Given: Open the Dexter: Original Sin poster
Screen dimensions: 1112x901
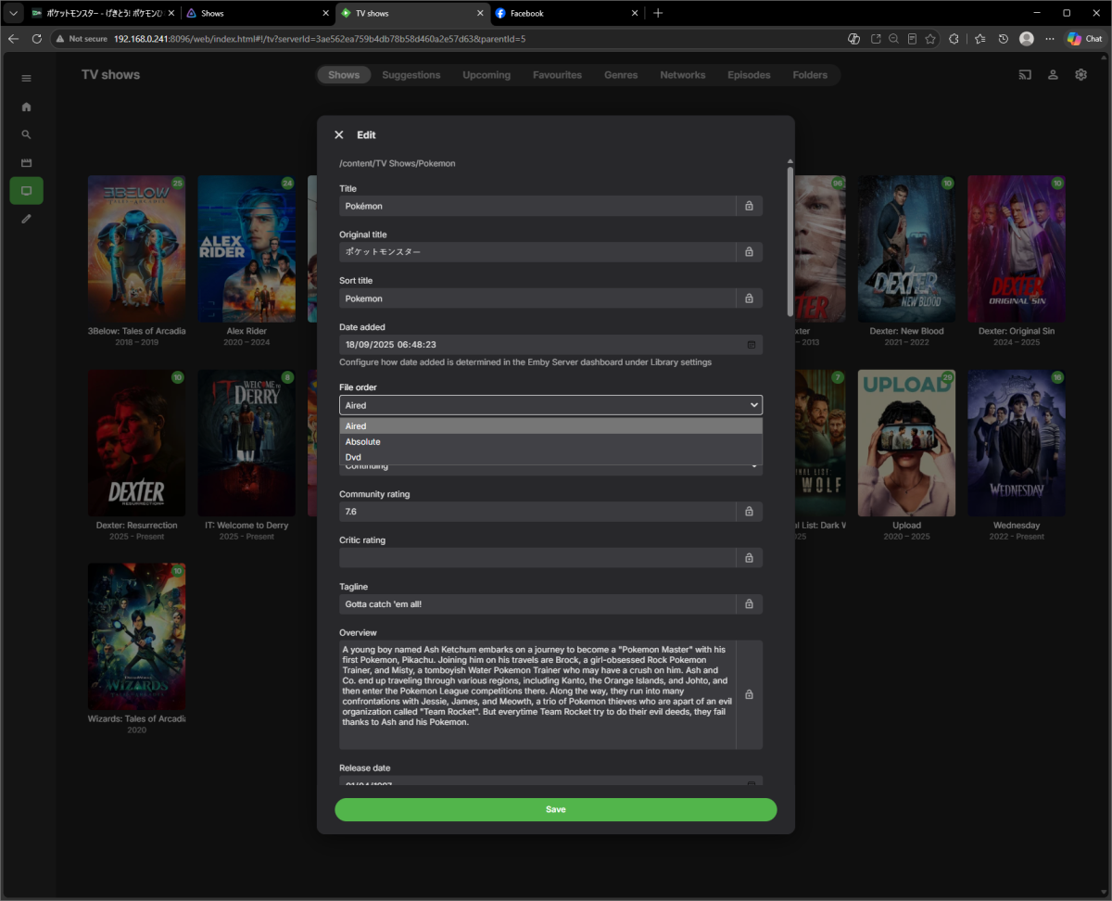Looking at the screenshot, I should click(x=1017, y=248).
